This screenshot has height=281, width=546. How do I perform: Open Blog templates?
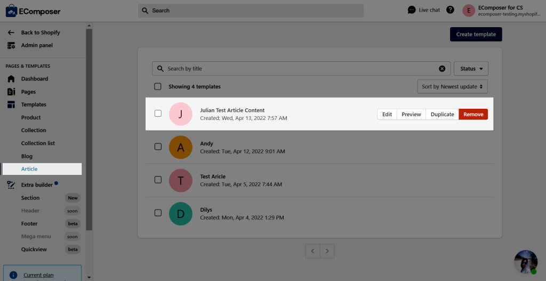(x=27, y=156)
